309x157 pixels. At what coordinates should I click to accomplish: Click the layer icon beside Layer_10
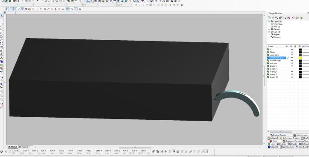click(x=268, y=77)
